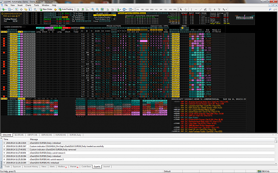Select the Equidistant Channel tool
The image size is (278, 173).
[205, 9]
